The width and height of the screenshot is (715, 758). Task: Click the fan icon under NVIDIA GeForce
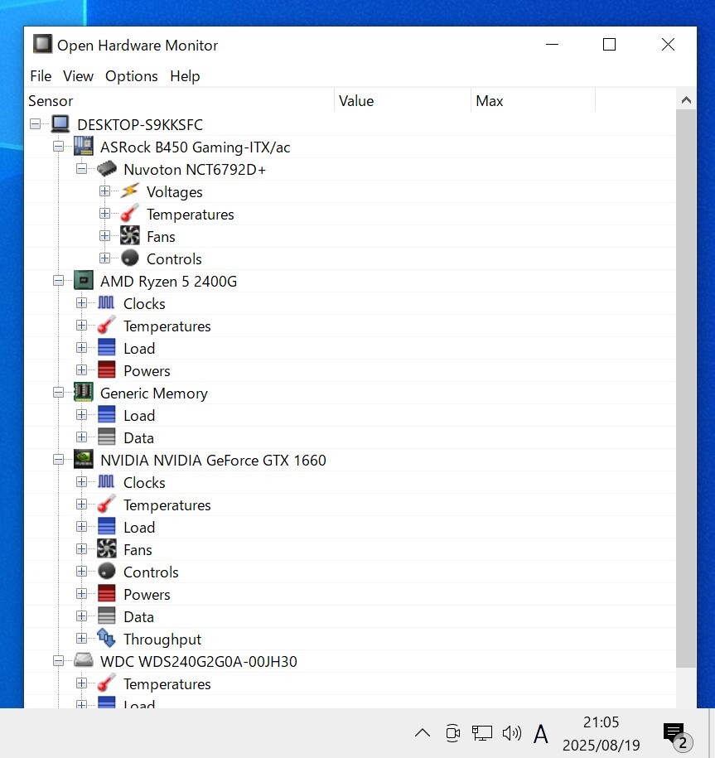106,548
